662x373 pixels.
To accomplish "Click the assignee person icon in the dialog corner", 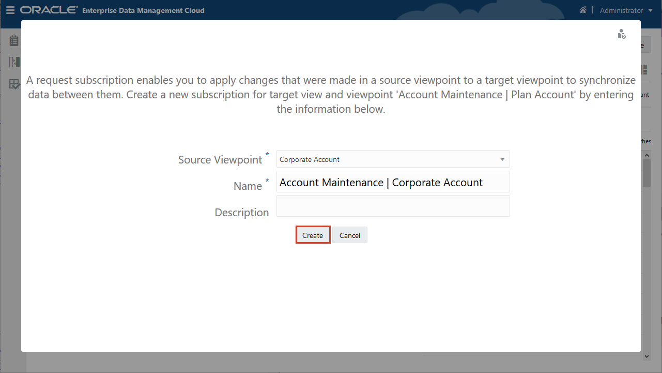I will tap(621, 33).
